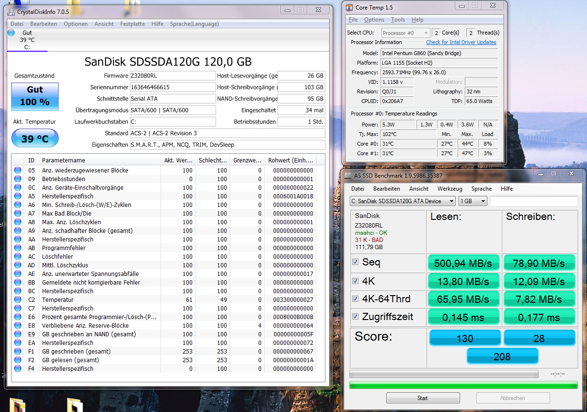Viewport: 587px width, 412px height.
Task: Click the Start benchmark button
Action: tap(423, 398)
